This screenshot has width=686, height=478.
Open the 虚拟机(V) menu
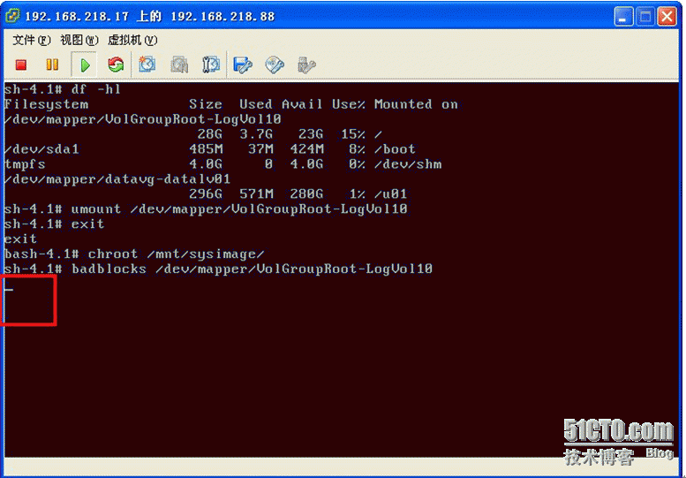coord(132,41)
